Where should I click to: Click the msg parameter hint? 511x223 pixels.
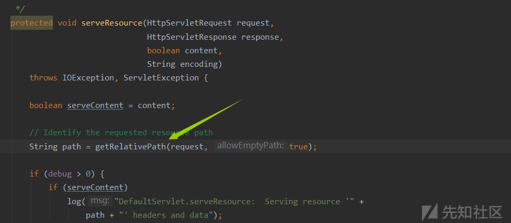point(99,201)
